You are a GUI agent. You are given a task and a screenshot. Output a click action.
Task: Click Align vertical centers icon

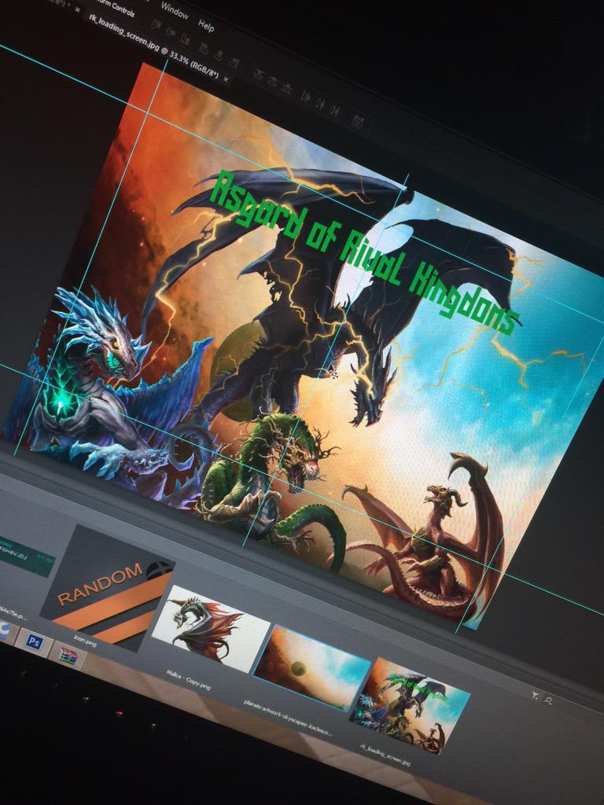(x=171, y=31)
